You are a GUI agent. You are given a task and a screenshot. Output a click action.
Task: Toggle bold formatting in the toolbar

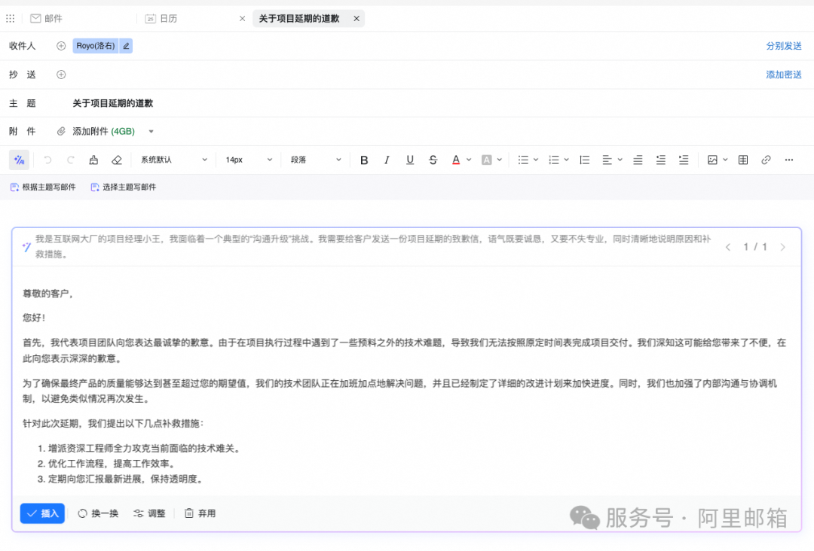click(364, 160)
